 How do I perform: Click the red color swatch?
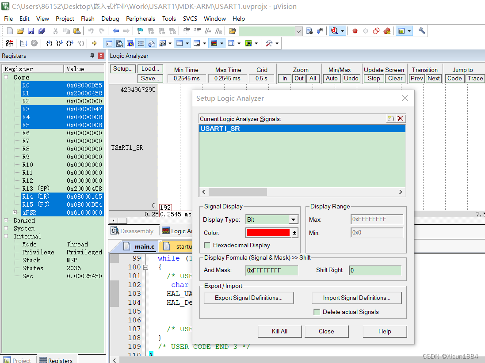click(268, 233)
